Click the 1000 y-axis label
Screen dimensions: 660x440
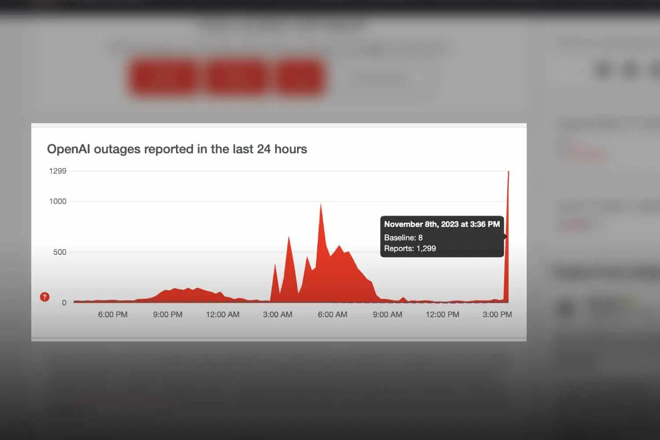tap(58, 202)
